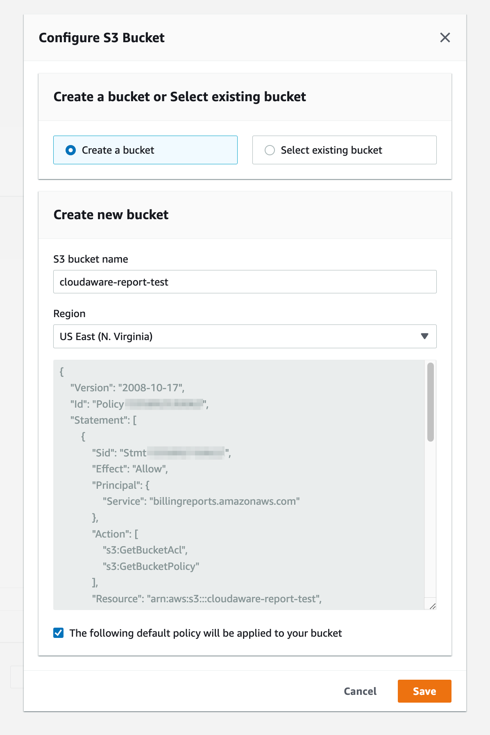This screenshot has height=735, width=490.
Task: Click the policy Version line
Action: 127,388
